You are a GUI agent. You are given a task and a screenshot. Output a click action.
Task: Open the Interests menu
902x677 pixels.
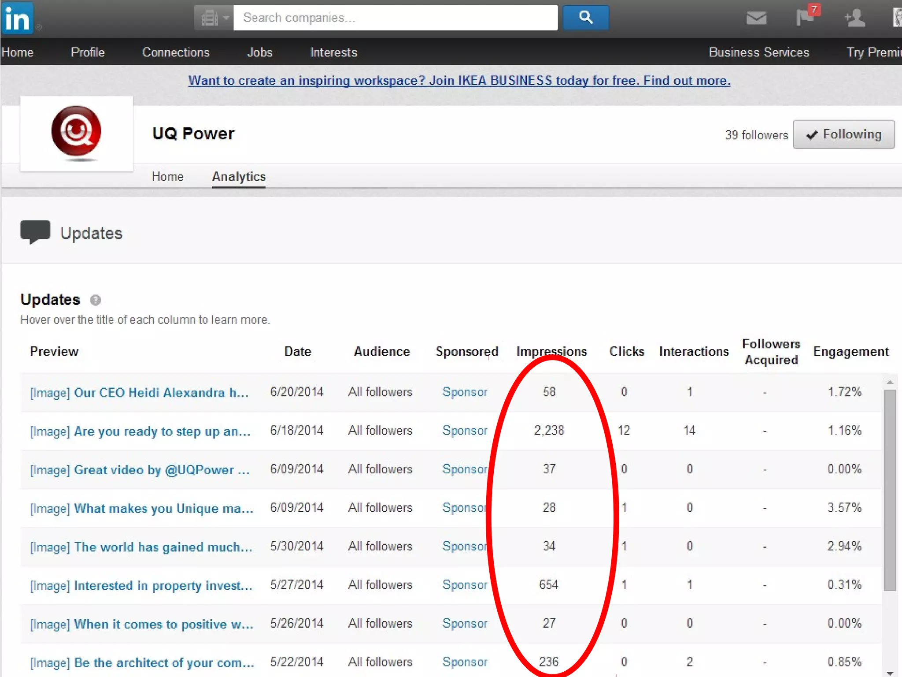click(333, 52)
